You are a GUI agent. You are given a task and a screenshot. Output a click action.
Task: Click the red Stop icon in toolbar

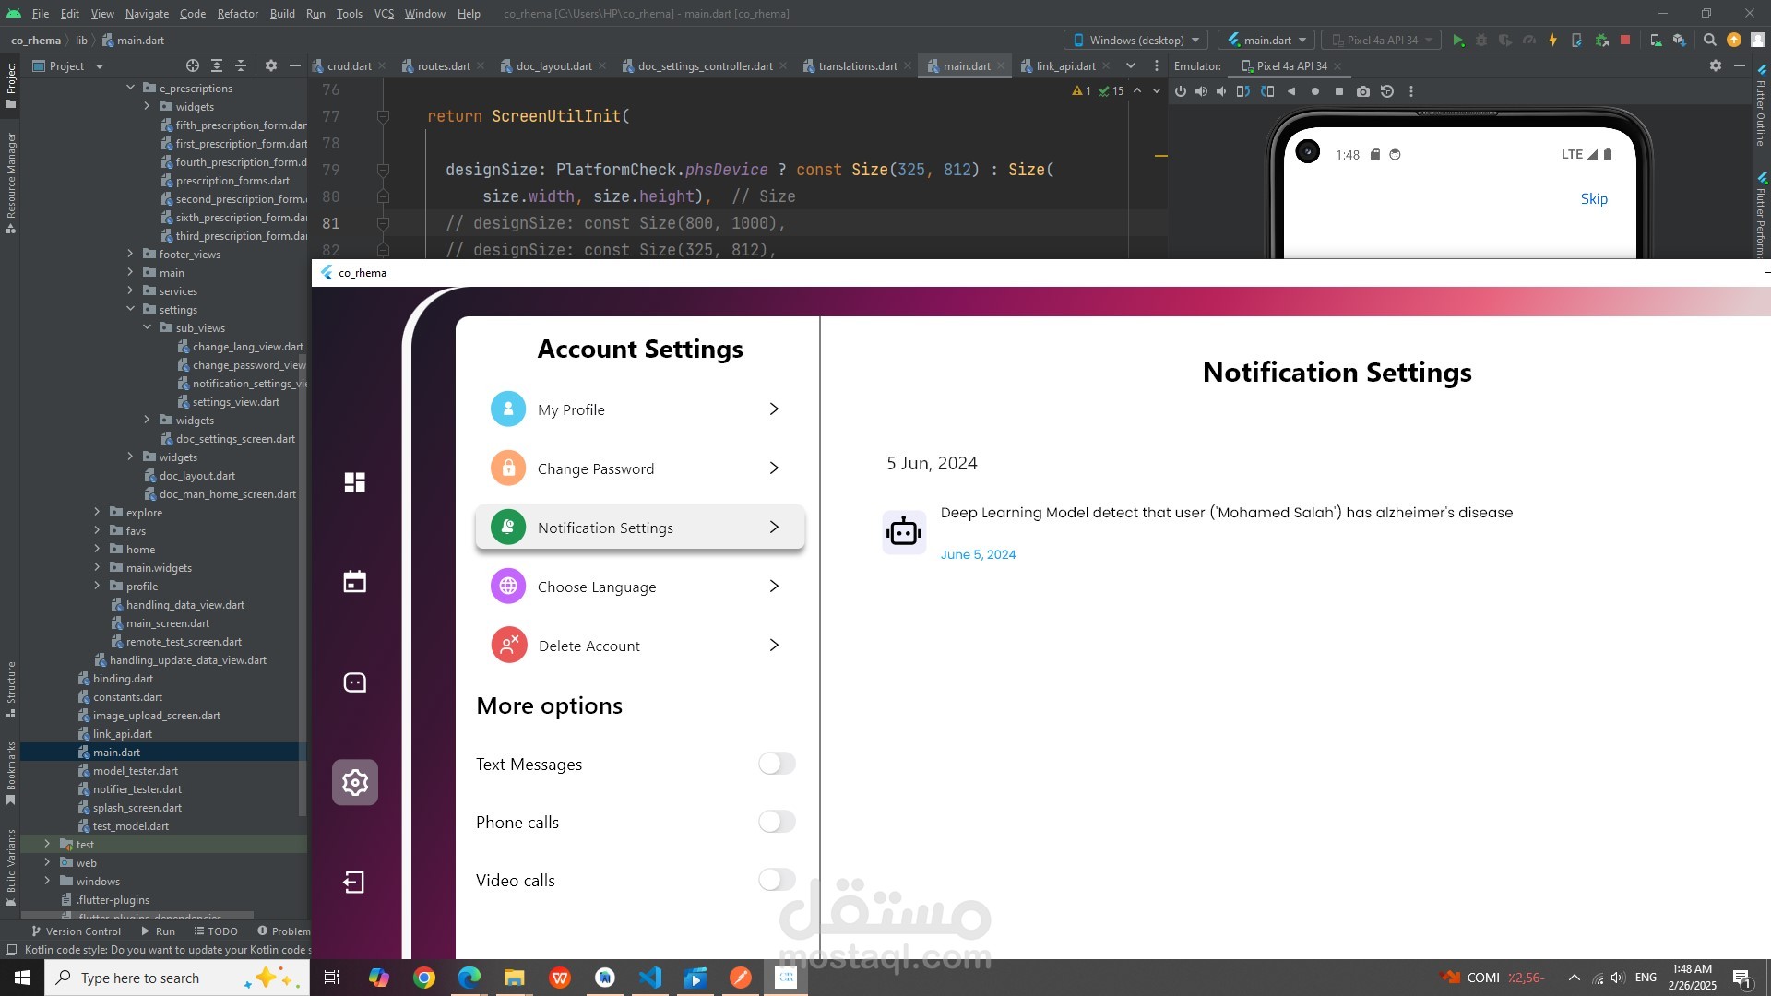click(x=1625, y=41)
